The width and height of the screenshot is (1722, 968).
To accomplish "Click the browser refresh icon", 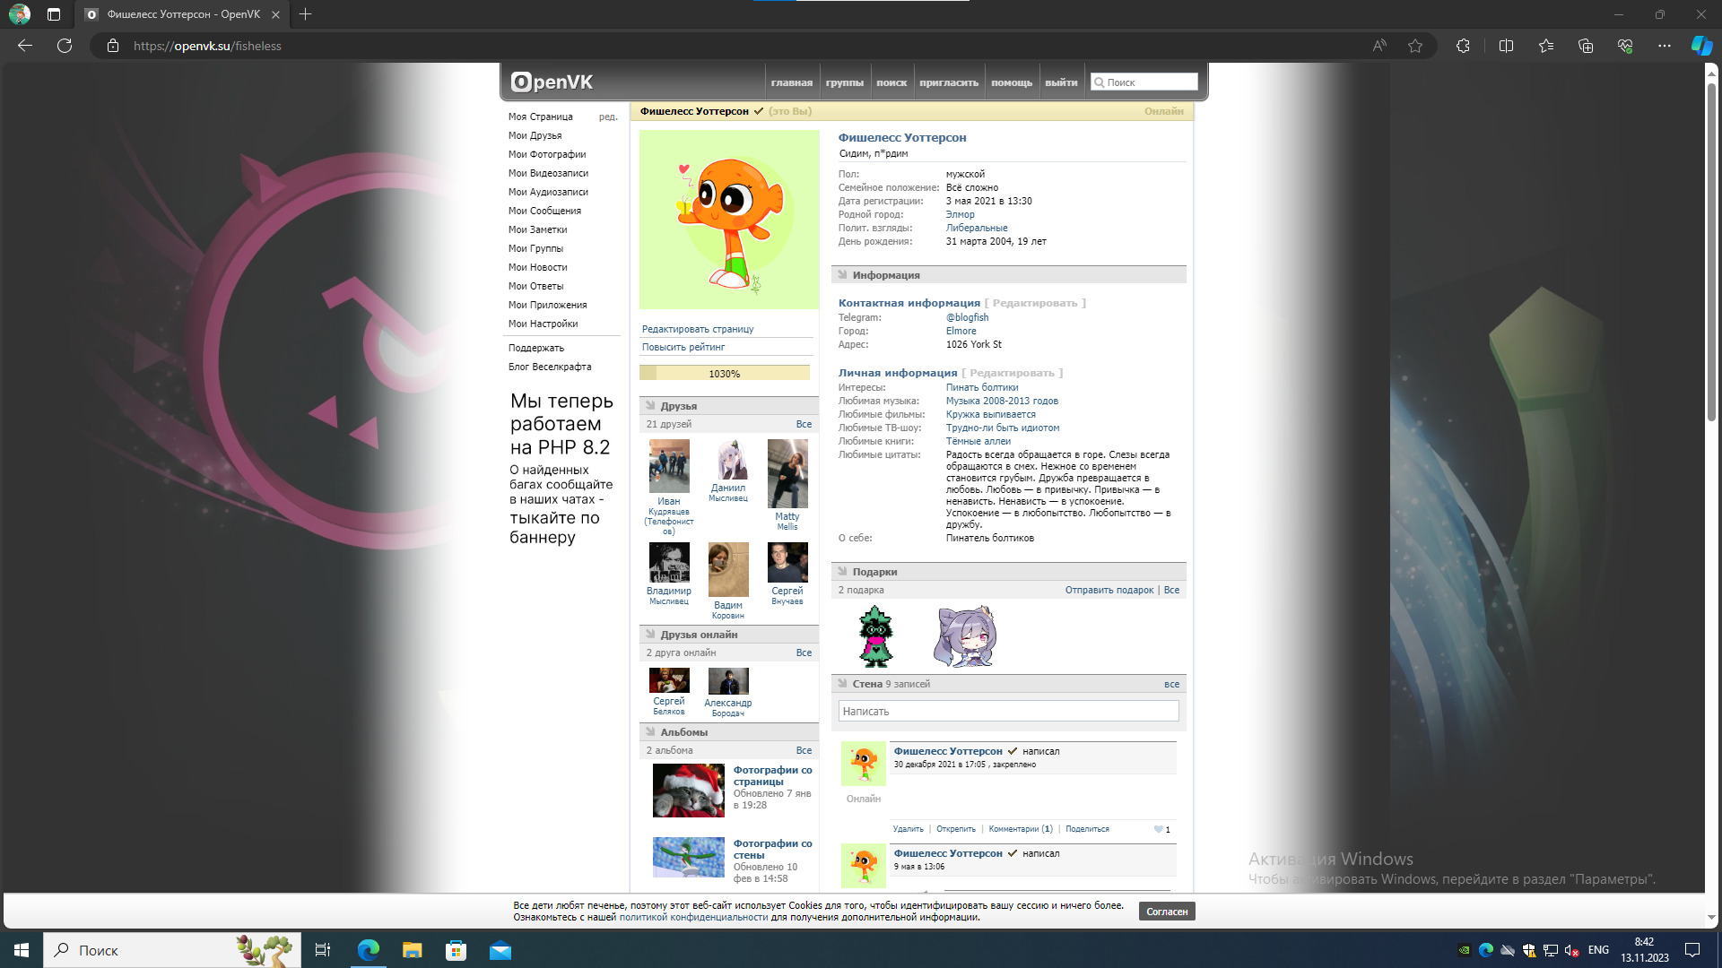I will click(x=65, y=46).
